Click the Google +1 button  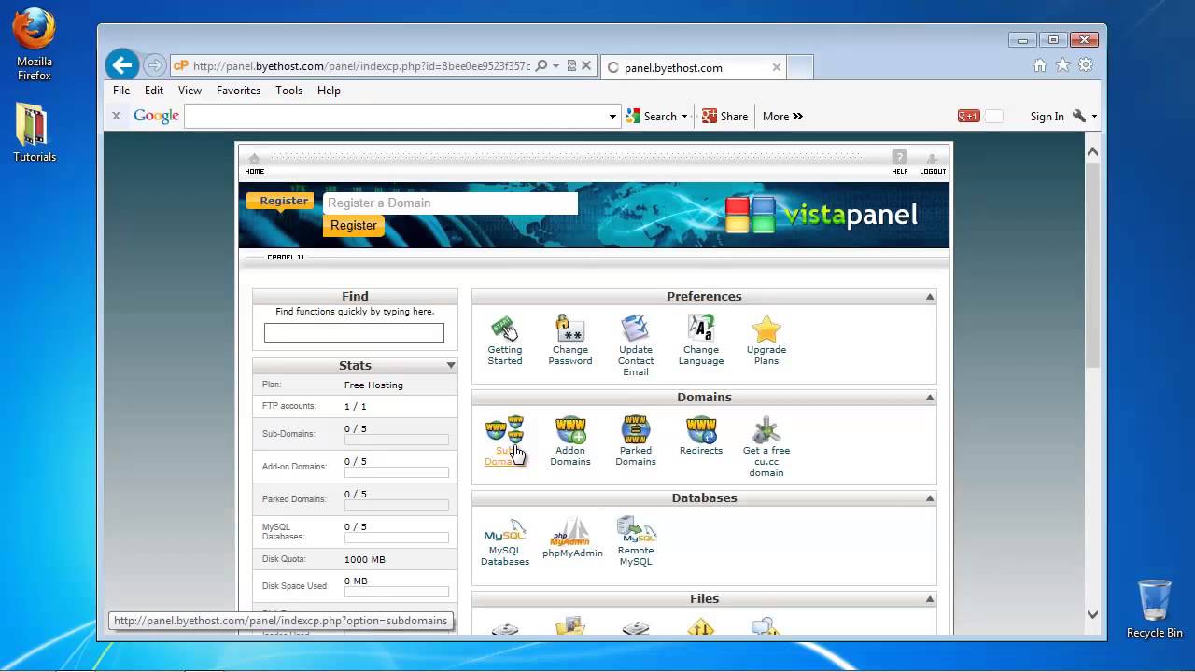[x=968, y=116]
